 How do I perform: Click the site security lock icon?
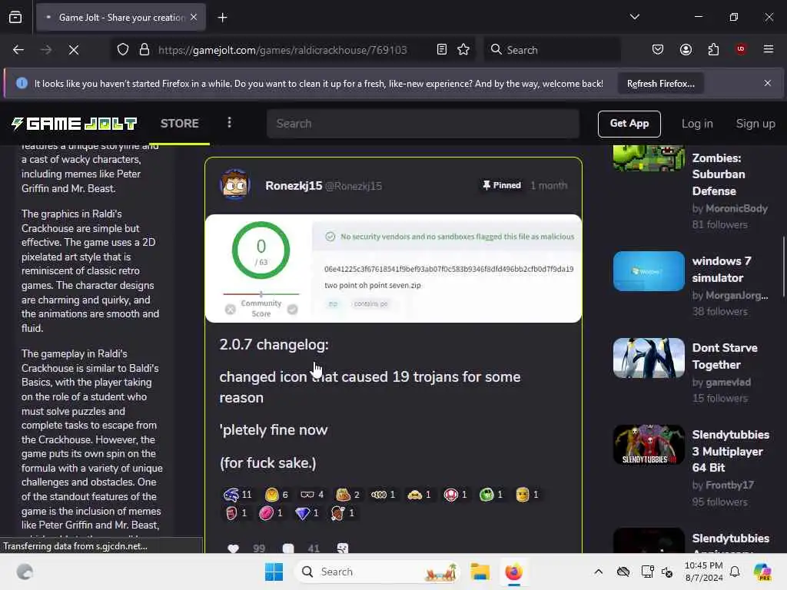[144, 50]
